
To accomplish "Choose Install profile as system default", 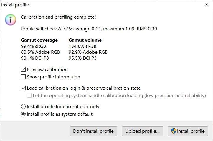I will click(x=24, y=114).
